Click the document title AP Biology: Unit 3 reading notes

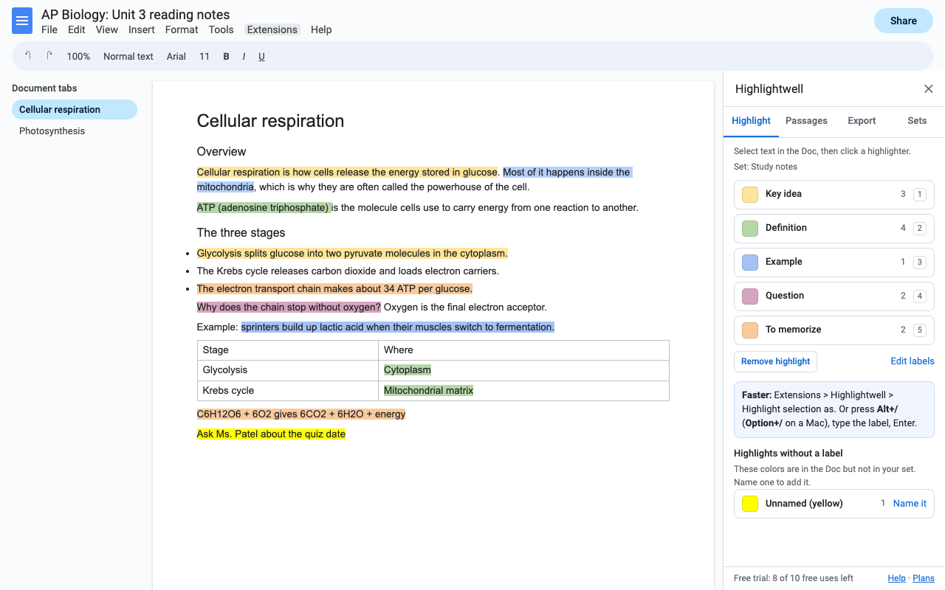click(x=136, y=15)
